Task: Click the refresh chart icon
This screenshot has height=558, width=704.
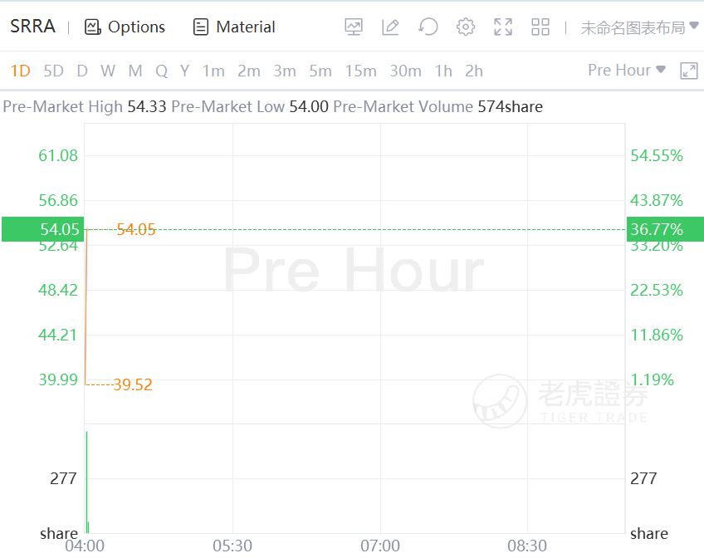Action: [428, 27]
